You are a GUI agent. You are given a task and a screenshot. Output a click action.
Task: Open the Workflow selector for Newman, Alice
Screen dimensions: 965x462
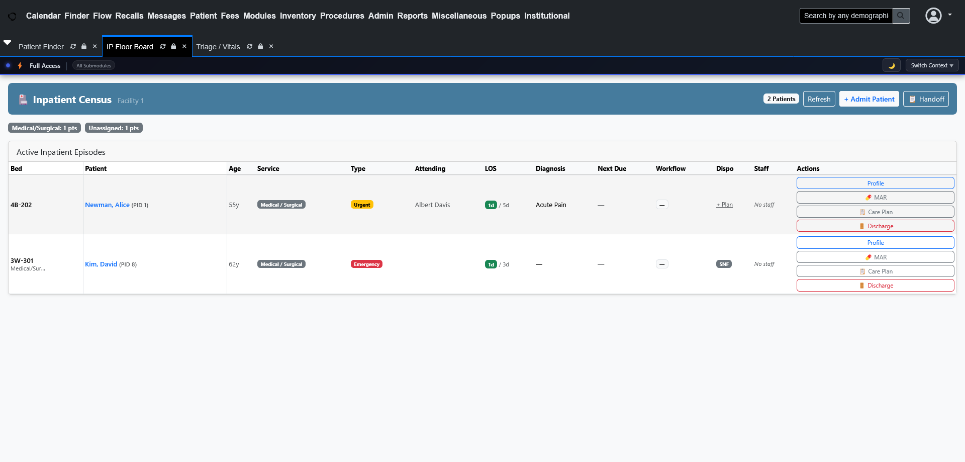click(x=662, y=205)
